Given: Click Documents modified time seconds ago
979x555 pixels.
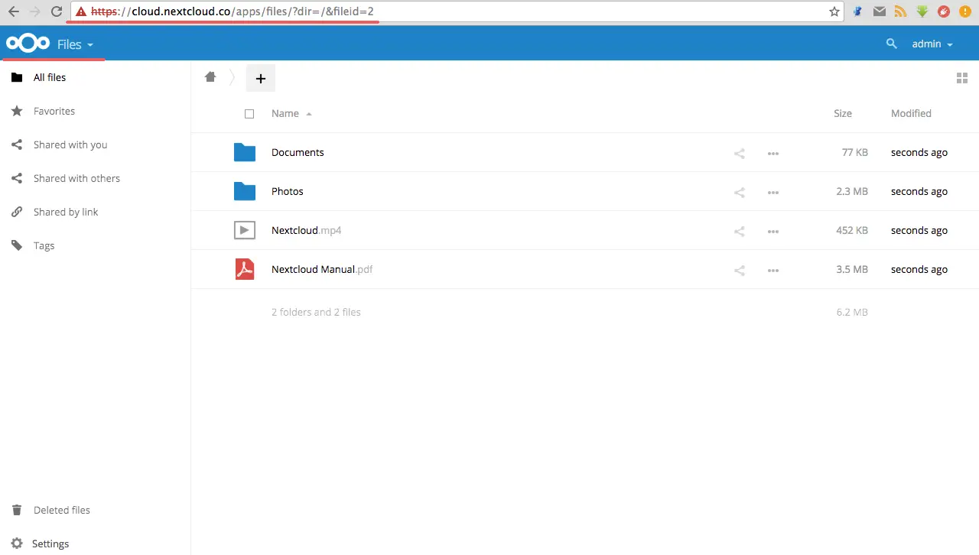Looking at the screenshot, I should pos(919,152).
